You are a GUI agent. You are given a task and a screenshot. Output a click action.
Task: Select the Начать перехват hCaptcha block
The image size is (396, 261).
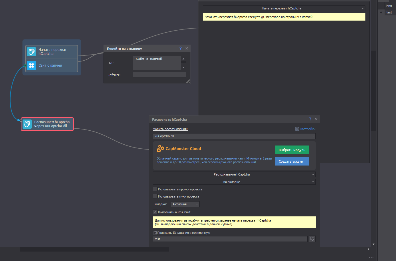point(51,52)
